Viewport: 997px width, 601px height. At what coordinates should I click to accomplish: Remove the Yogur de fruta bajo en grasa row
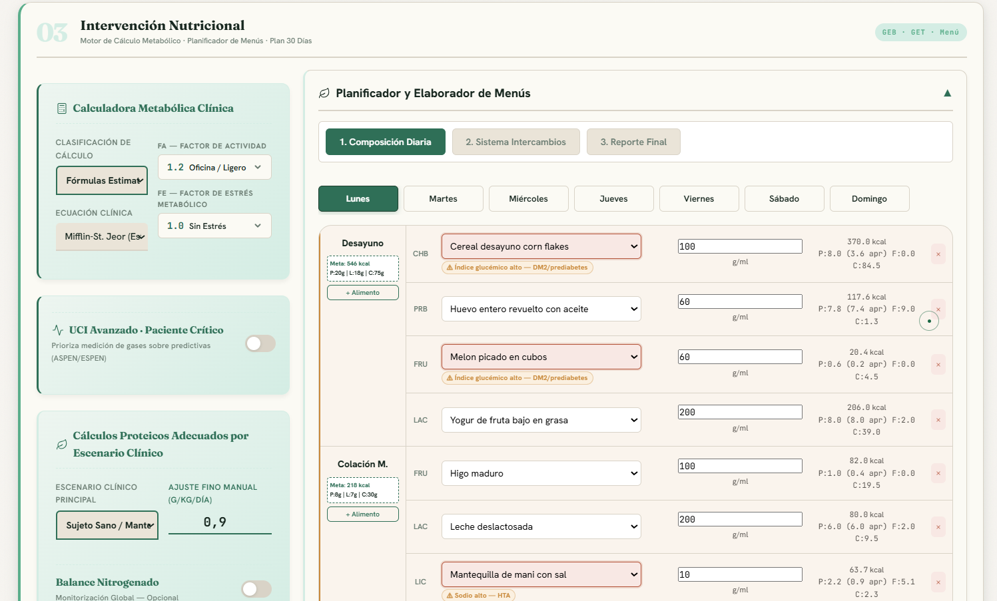tap(938, 420)
